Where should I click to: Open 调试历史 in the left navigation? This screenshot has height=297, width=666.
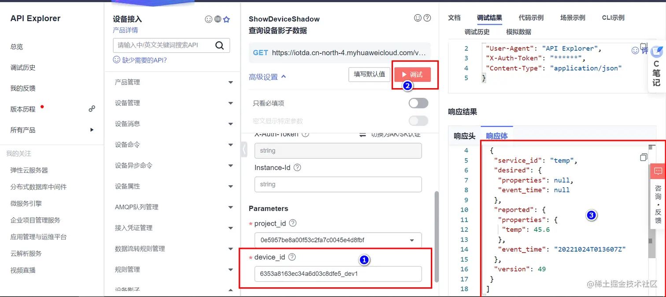point(23,67)
